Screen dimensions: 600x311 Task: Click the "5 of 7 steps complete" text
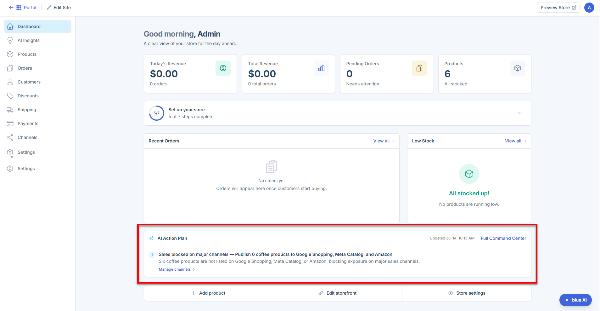point(191,117)
